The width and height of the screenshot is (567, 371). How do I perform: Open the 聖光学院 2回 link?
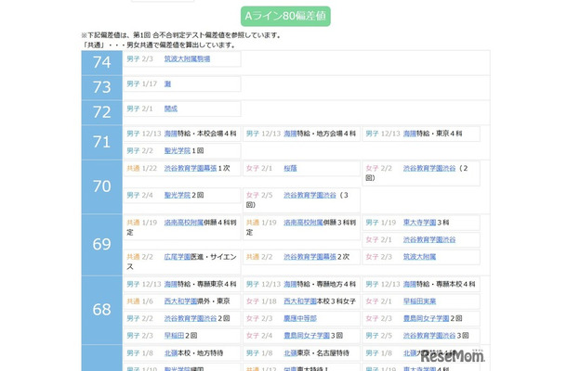pos(178,196)
